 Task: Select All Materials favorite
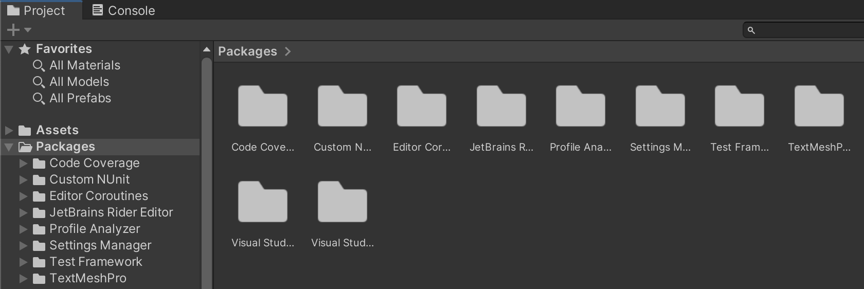click(85, 65)
